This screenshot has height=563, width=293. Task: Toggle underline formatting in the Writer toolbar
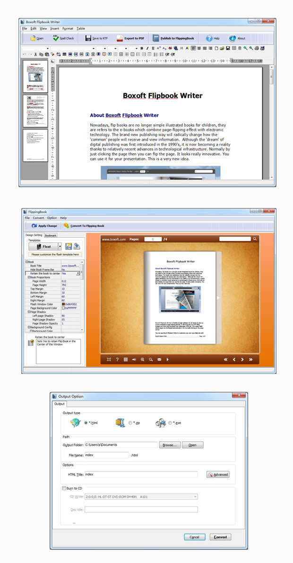click(x=153, y=48)
